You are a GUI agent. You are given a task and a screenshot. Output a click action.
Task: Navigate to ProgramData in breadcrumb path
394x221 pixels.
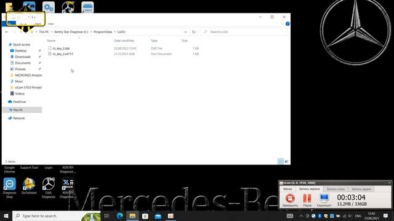click(x=103, y=32)
